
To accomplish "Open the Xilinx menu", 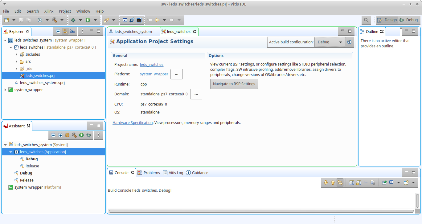I will pyautogui.click(x=49, y=11).
